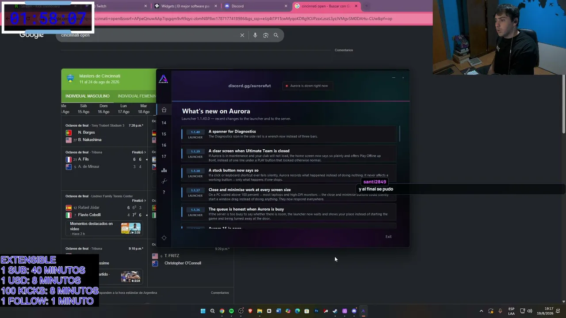Open the Windows Start menu
This screenshot has width=566, height=318.
pyautogui.click(x=203, y=311)
